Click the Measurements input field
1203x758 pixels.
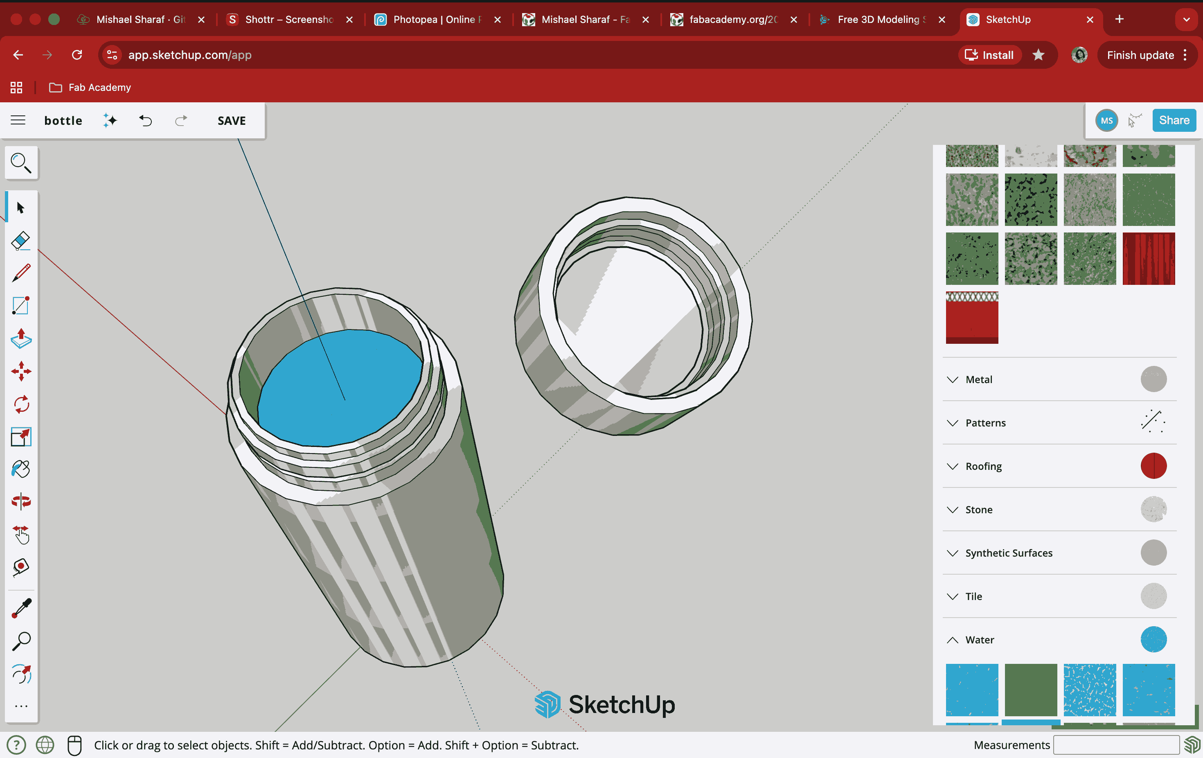(1115, 745)
